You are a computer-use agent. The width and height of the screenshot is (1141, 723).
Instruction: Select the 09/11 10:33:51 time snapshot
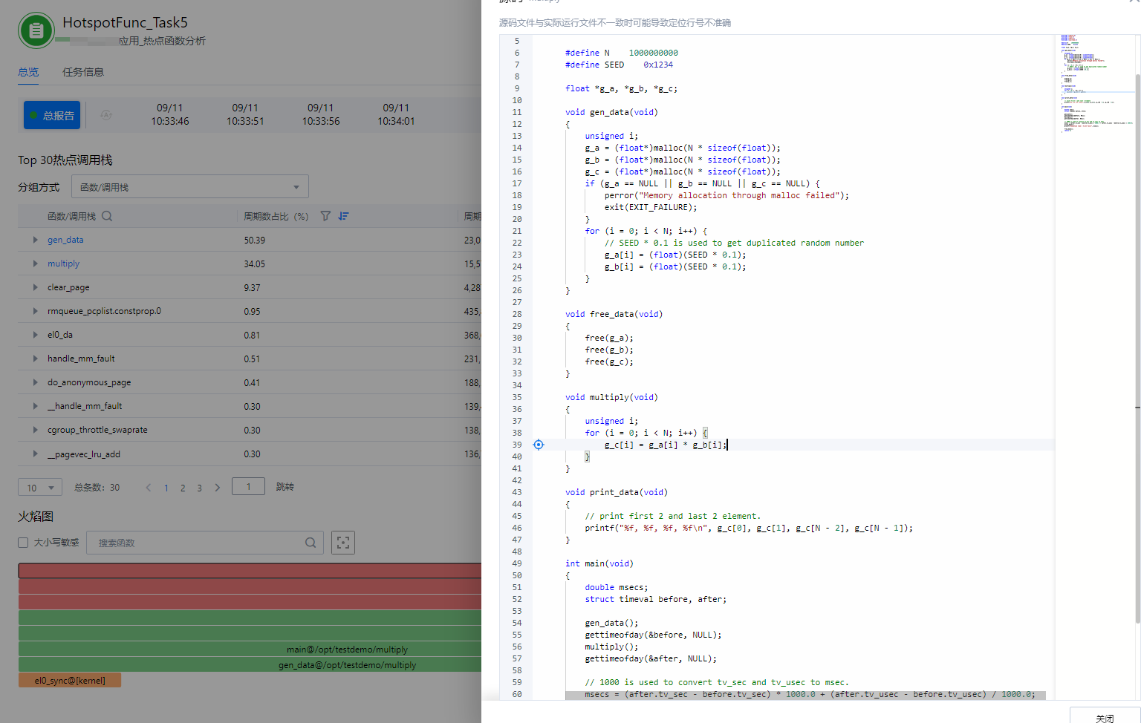pyautogui.click(x=245, y=114)
